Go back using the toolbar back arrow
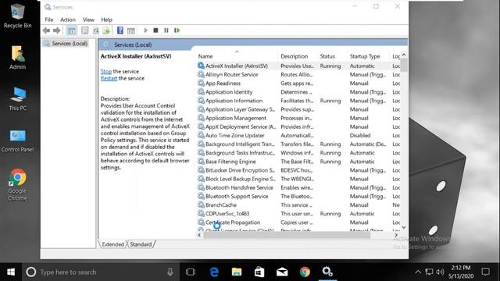 tap(47, 30)
